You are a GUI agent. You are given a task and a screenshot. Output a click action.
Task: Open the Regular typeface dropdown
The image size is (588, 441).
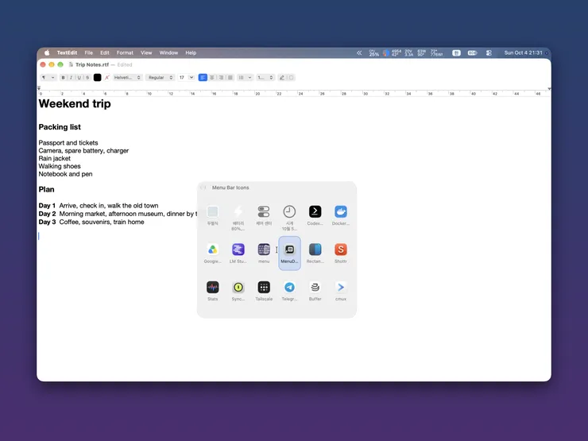pos(161,78)
